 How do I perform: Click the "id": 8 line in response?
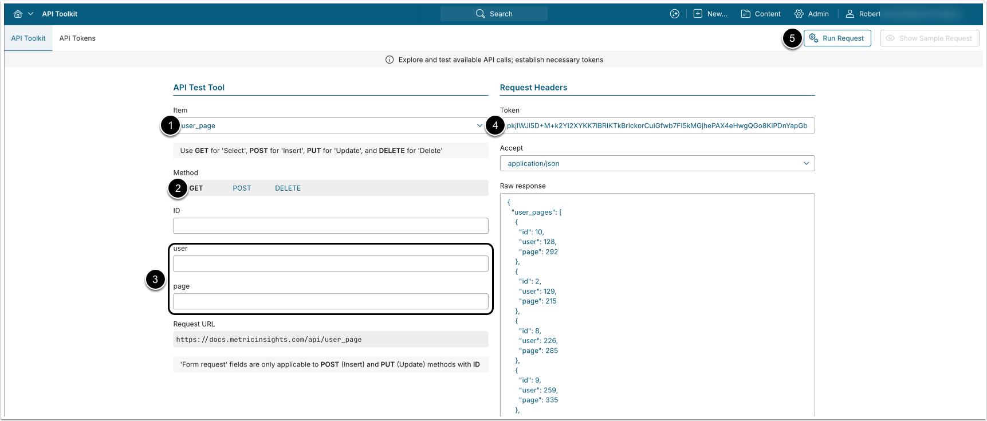coord(530,330)
